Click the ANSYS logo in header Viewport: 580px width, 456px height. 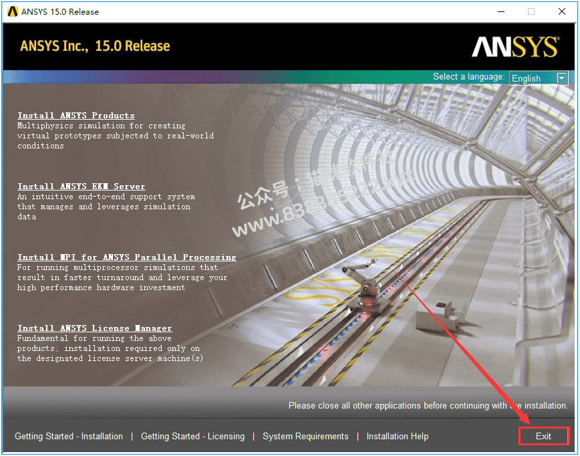515,47
